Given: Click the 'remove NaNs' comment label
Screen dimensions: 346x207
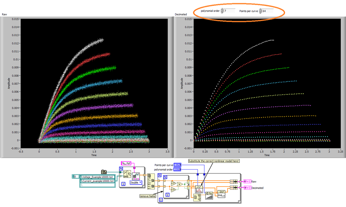Looking at the screenshot, I should click(x=148, y=196).
